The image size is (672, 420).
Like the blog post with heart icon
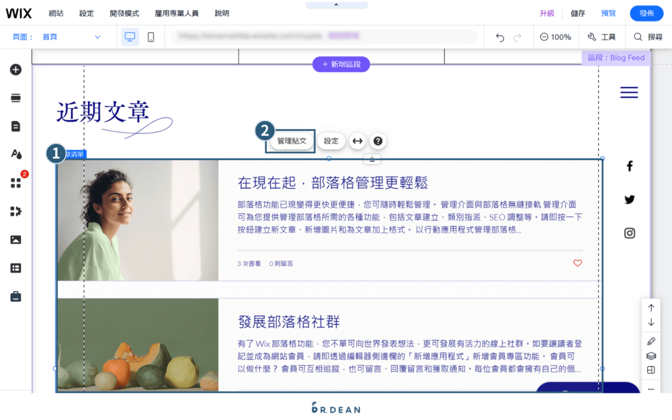click(x=577, y=263)
